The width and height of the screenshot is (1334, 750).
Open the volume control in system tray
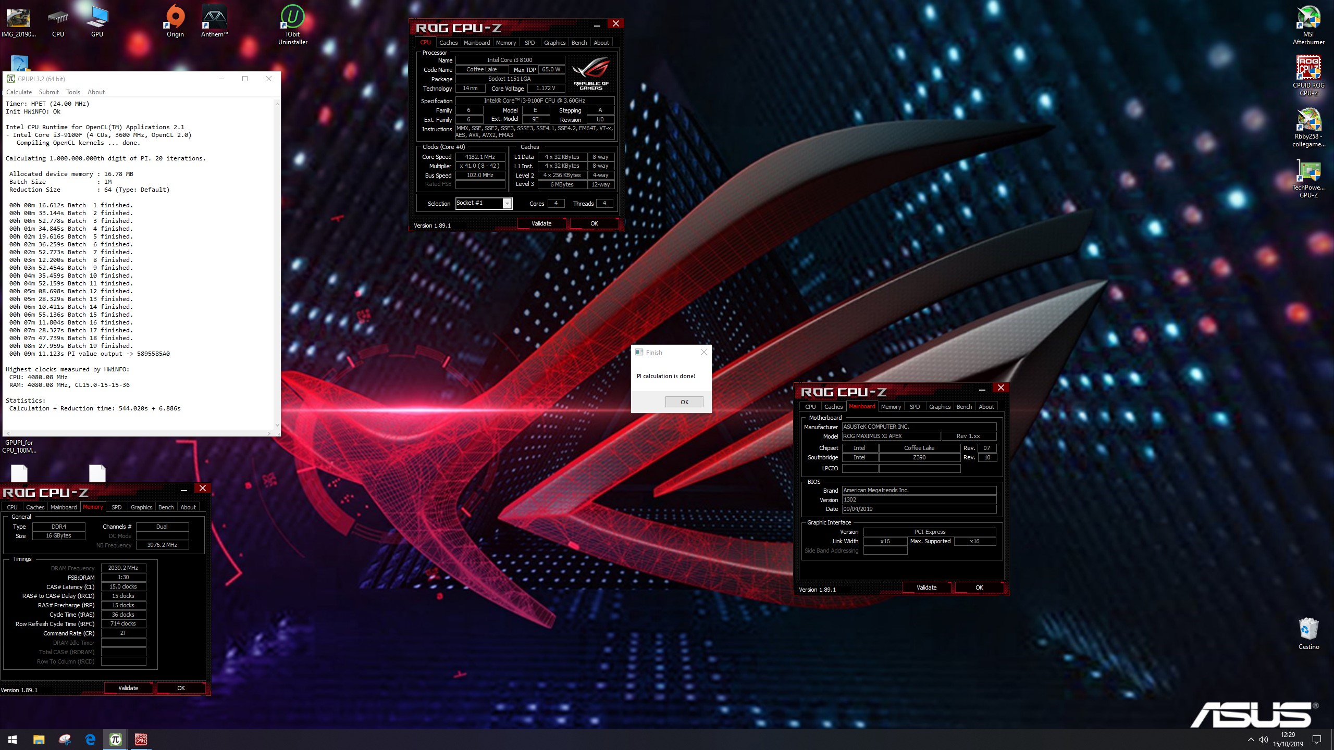1263,740
